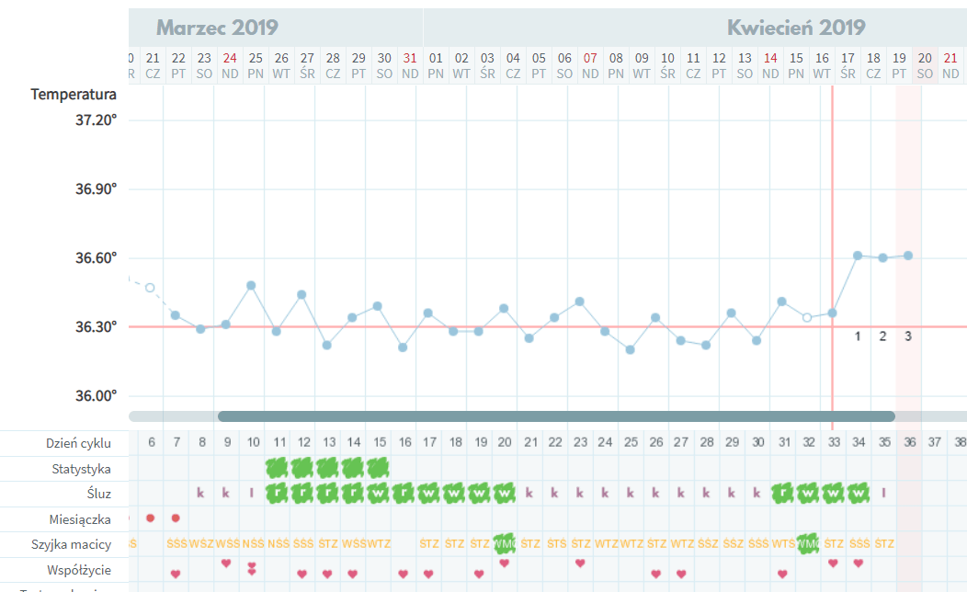Click the mucus 'k' marker on day 8
Screen dimensions: 967x592
click(x=200, y=493)
